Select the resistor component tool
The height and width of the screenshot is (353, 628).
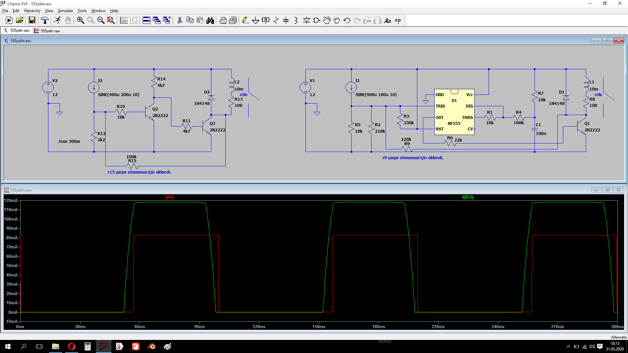click(x=276, y=21)
